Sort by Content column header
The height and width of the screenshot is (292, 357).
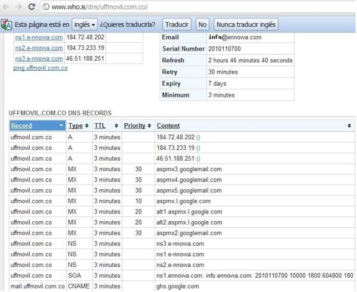pyautogui.click(x=168, y=125)
